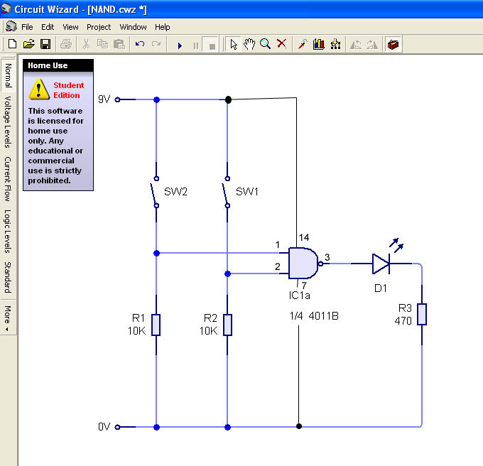This screenshot has width=483, height=466.
Task: Switch to the Normal view tab
Action: pos(8,75)
